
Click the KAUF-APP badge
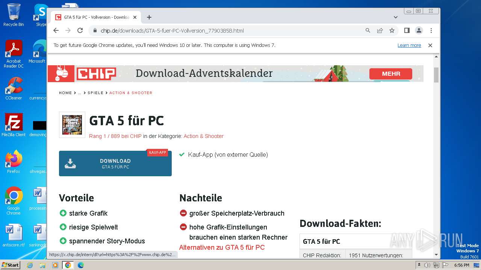157,153
